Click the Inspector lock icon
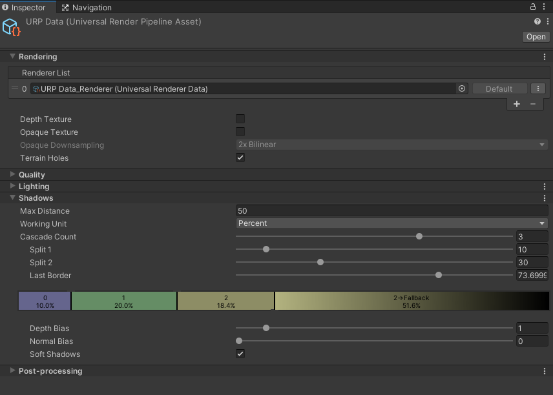This screenshot has height=395, width=553. click(x=533, y=7)
